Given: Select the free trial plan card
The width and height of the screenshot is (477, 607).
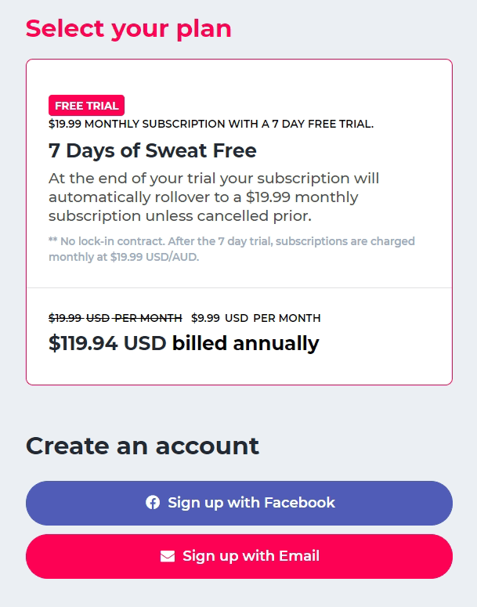Looking at the screenshot, I should click(x=239, y=222).
